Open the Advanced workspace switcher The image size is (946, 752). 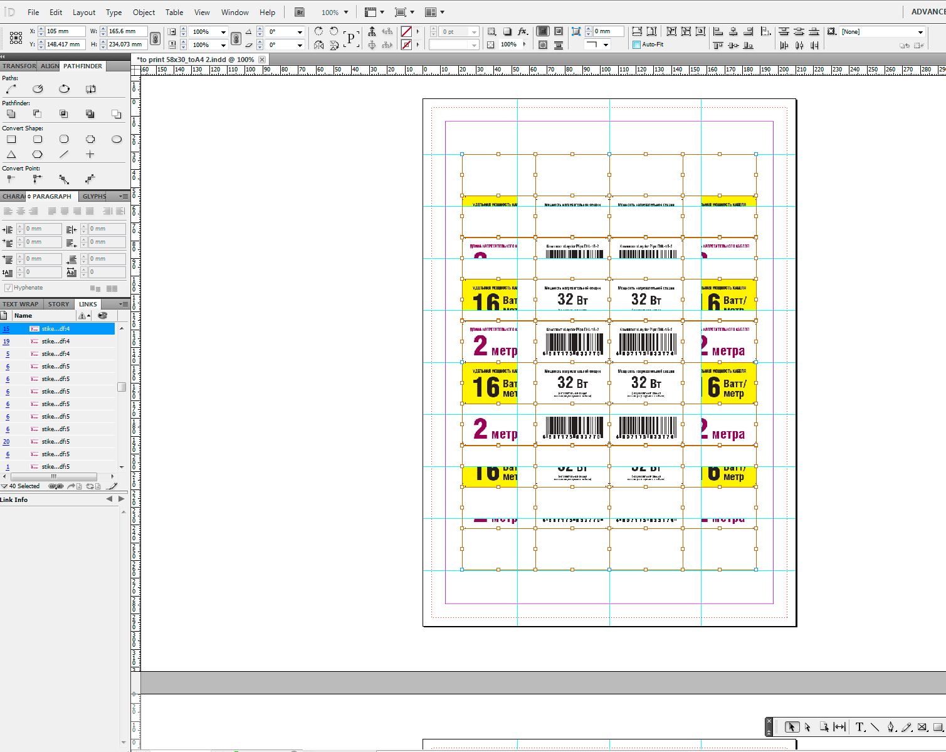point(928,12)
